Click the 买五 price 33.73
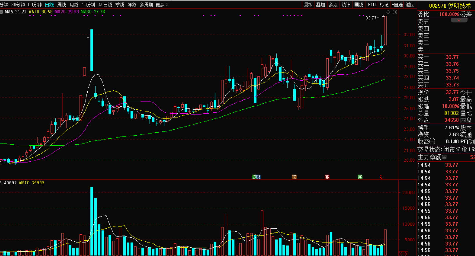Viewport: 475px width, 256px height. [x=452, y=85]
